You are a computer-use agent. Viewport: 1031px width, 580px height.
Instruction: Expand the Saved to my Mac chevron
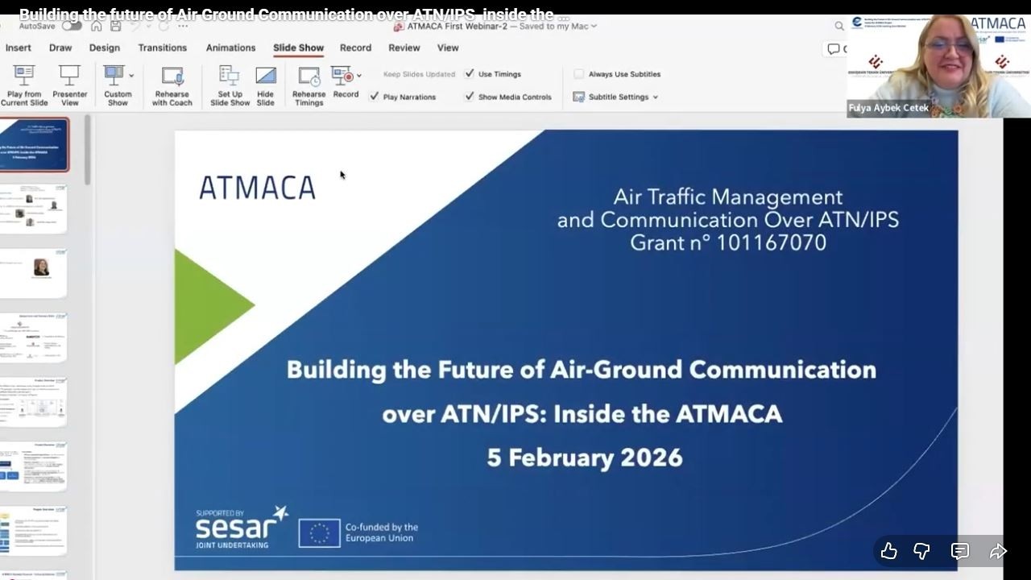coord(594,26)
